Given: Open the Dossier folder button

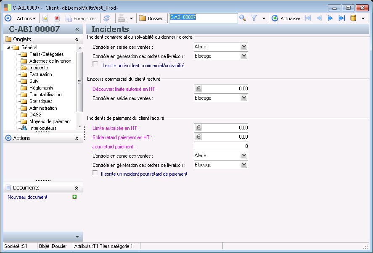Looking at the screenshot, I should 151,18.
